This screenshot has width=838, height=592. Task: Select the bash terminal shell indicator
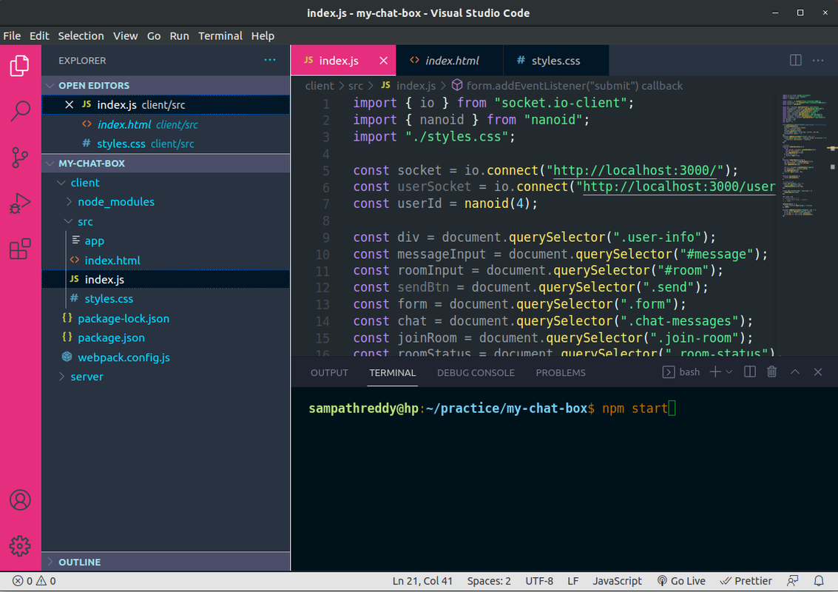(681, 371)
